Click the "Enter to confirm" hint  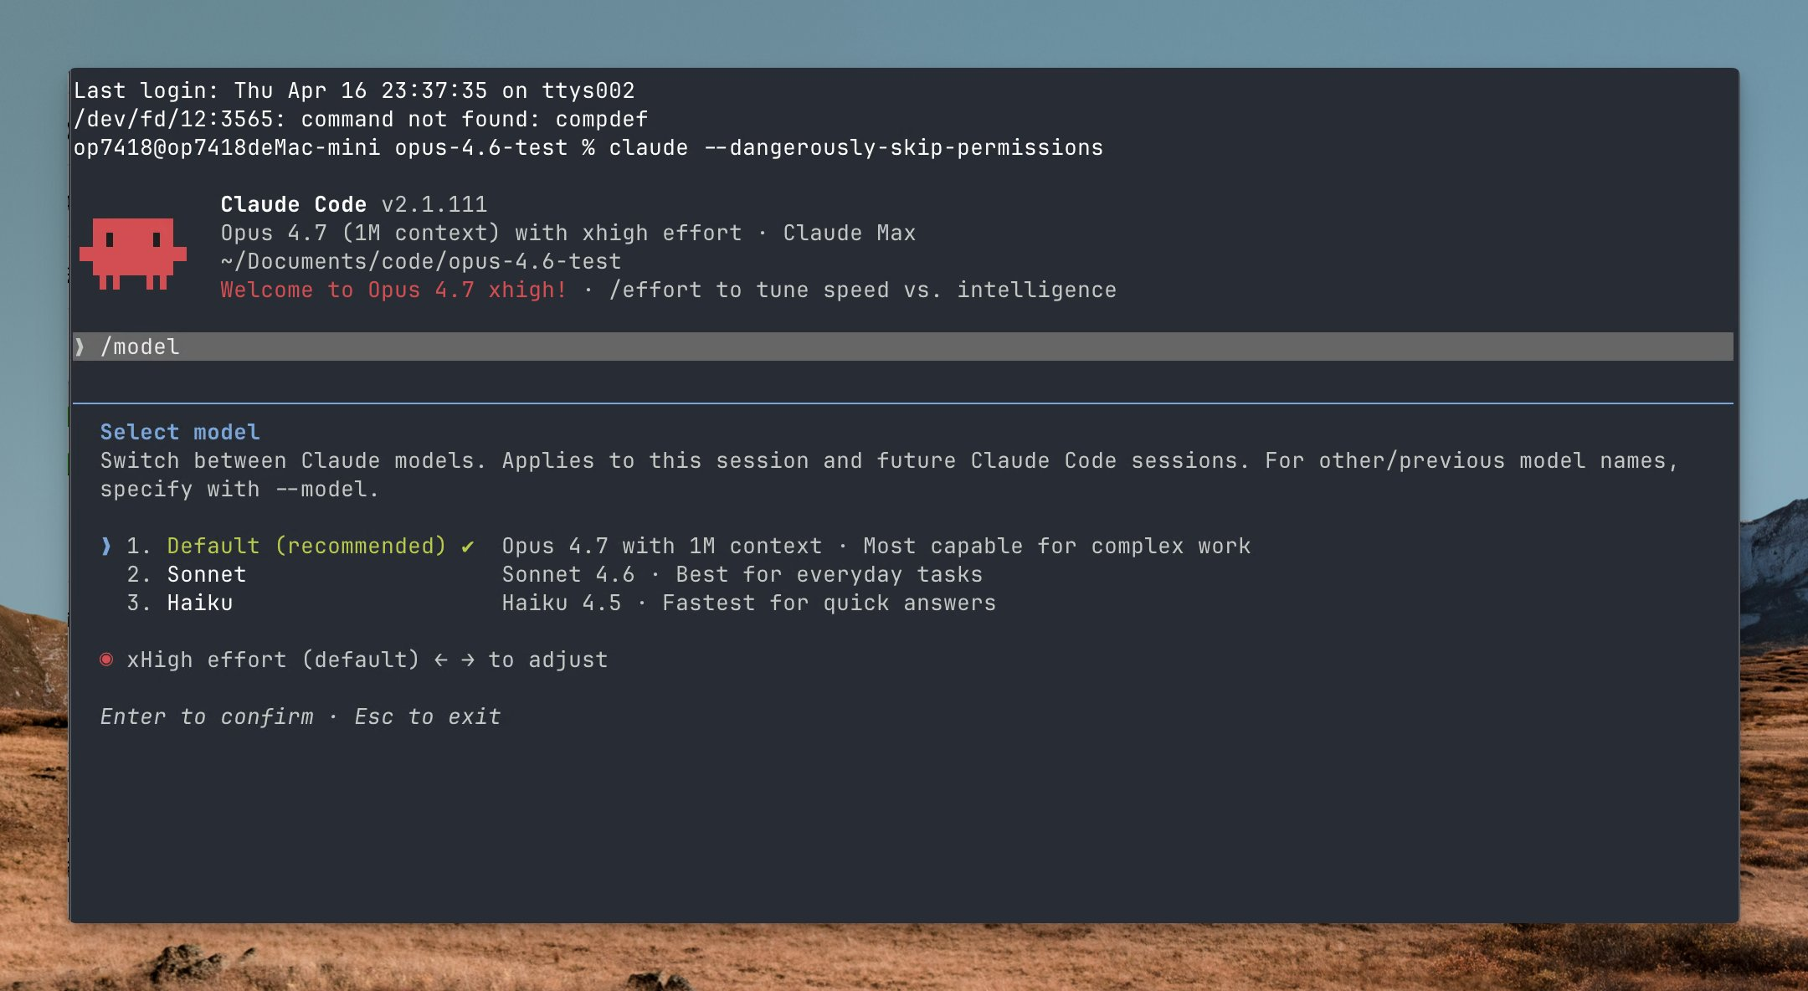[x=206, y=717]
